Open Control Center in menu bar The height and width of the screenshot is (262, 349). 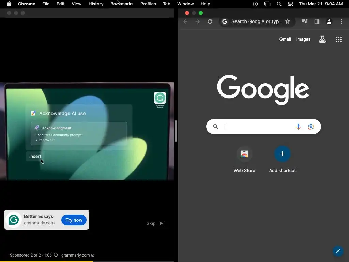pos(290,4)
